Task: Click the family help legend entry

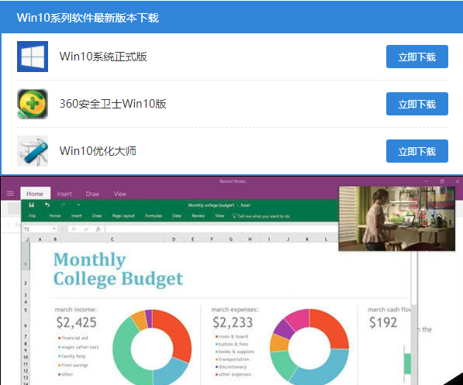Action: point(72,356)
